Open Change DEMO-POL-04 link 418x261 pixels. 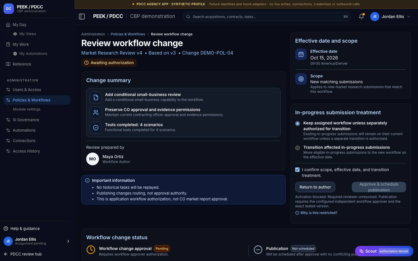208,53
